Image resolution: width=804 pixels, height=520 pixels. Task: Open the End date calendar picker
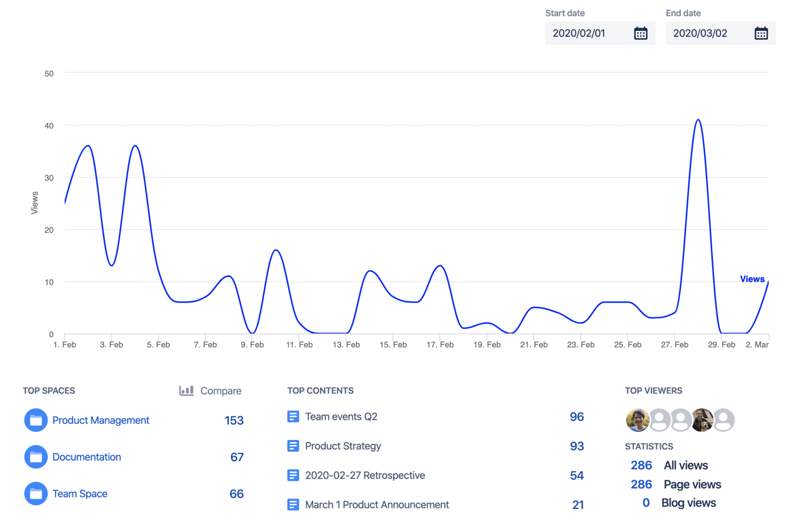[761, 33]
